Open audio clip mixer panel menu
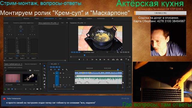The width and height of the screenshot is (192, 108). 58,23
